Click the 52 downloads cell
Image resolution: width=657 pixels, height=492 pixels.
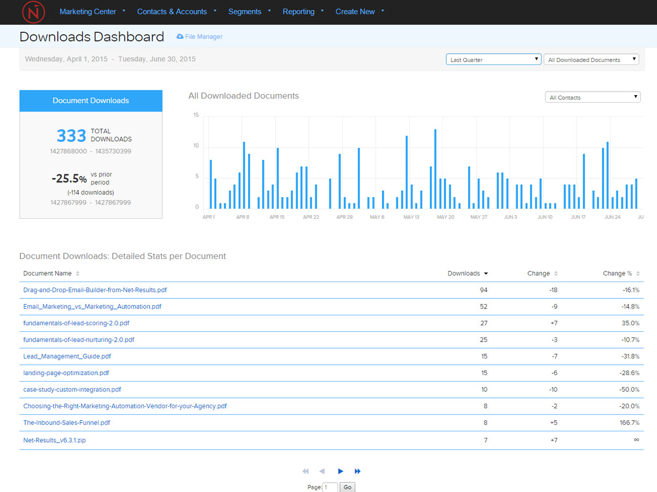click(x=483, y=307)
